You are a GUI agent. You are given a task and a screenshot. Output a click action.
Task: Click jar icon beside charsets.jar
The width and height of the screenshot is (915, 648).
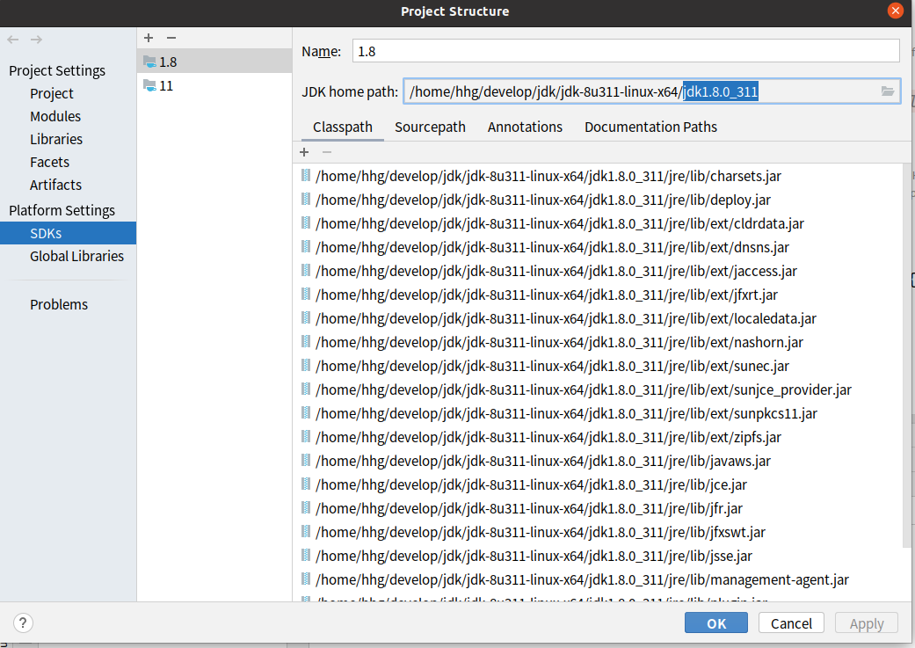click(x=306, y=175)
